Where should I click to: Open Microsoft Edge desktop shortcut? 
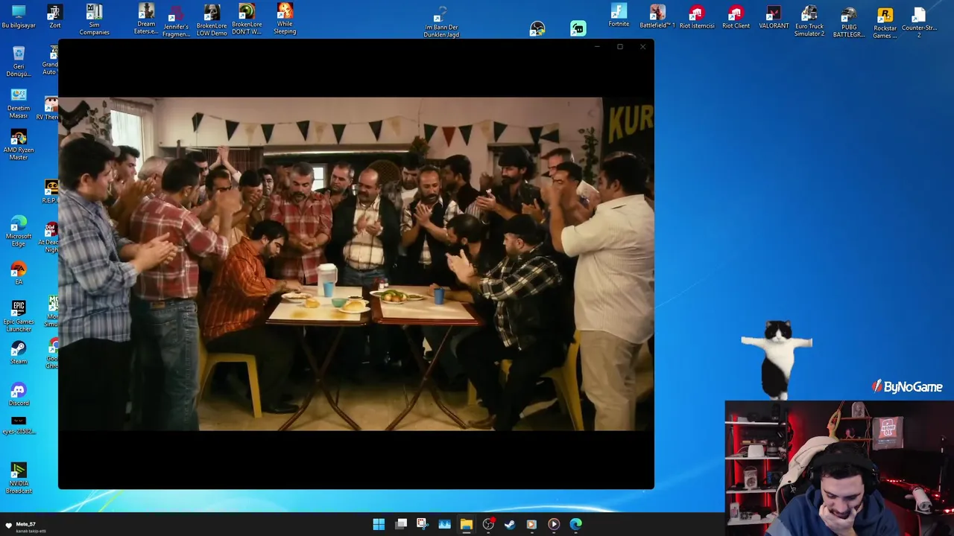tap(19, 232)
